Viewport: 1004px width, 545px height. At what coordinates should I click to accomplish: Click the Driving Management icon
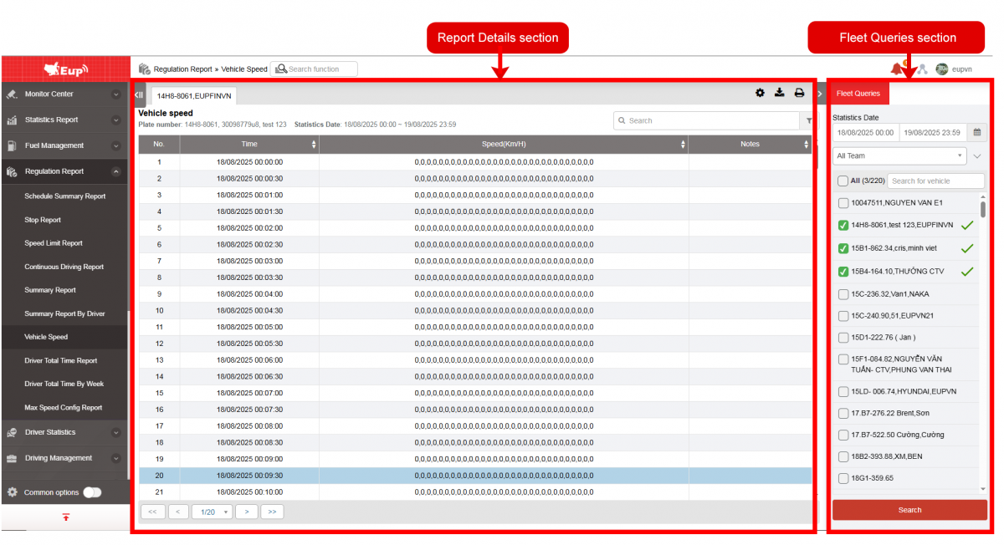click(x=12, y=458)
